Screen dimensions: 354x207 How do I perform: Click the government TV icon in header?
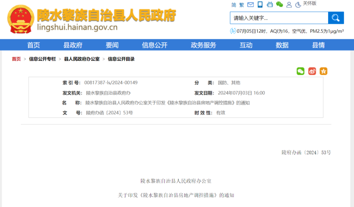(x=270, y=4)
